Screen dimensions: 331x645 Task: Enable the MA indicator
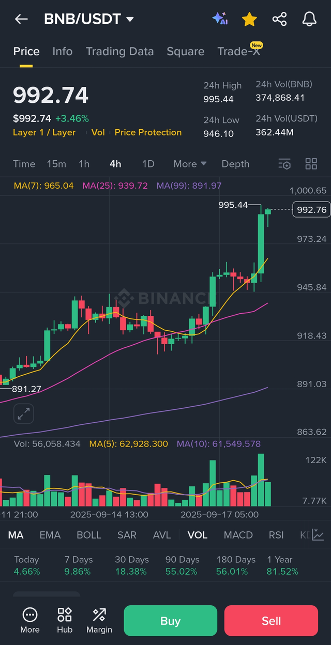16,535
